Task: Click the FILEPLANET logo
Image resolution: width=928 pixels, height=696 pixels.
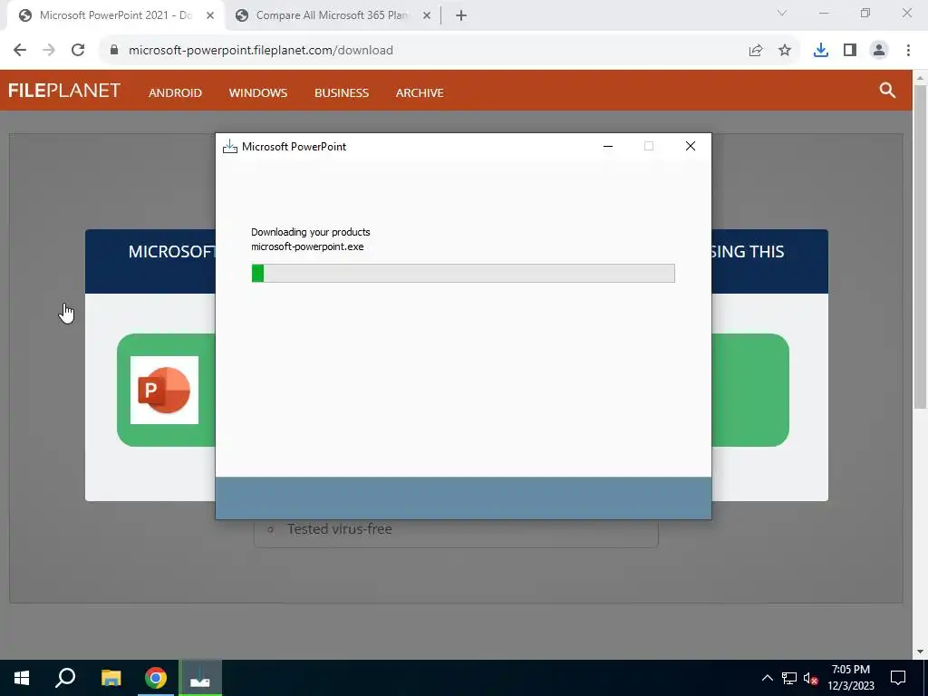Action: coord(64,91)
